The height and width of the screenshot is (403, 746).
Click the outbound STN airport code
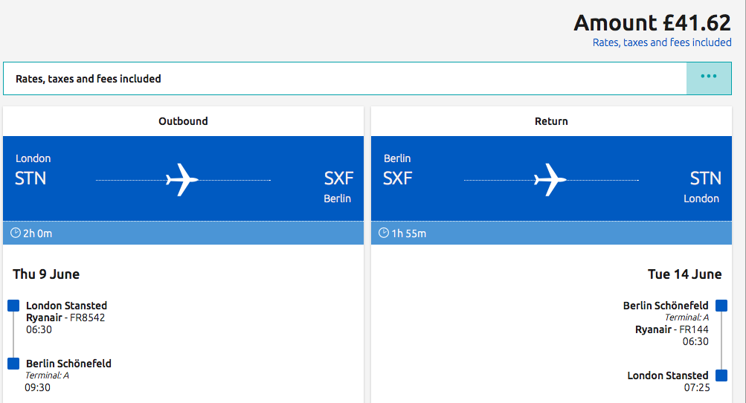tap(30, 178)
